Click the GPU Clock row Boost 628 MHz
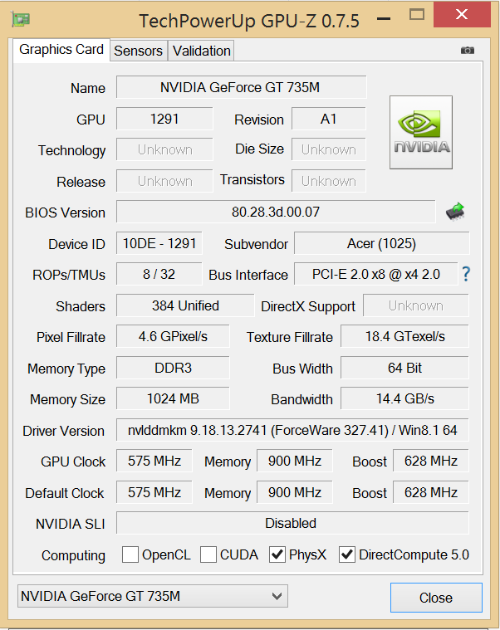Screen dimensions: 500x630 click(431, 461)
